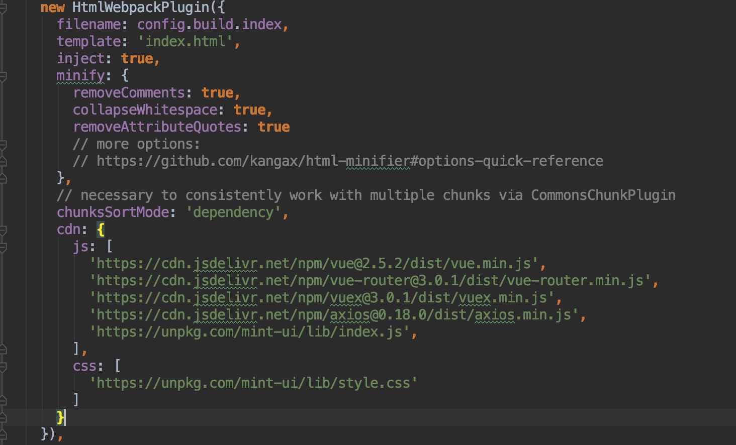Click the 'new' keyword
The height and width of the screenshot is (445, 736).
point(52,8)
